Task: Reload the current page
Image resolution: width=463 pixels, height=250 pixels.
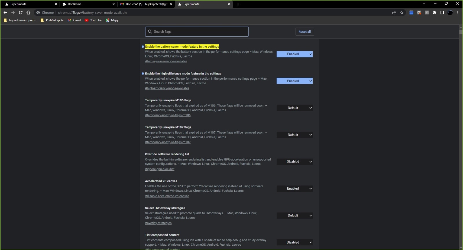Action: click(21, 12)
